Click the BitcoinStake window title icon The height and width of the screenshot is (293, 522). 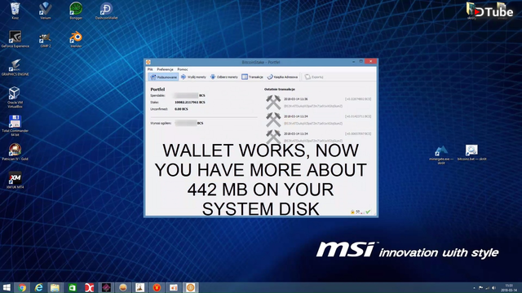tap(148, 62)
